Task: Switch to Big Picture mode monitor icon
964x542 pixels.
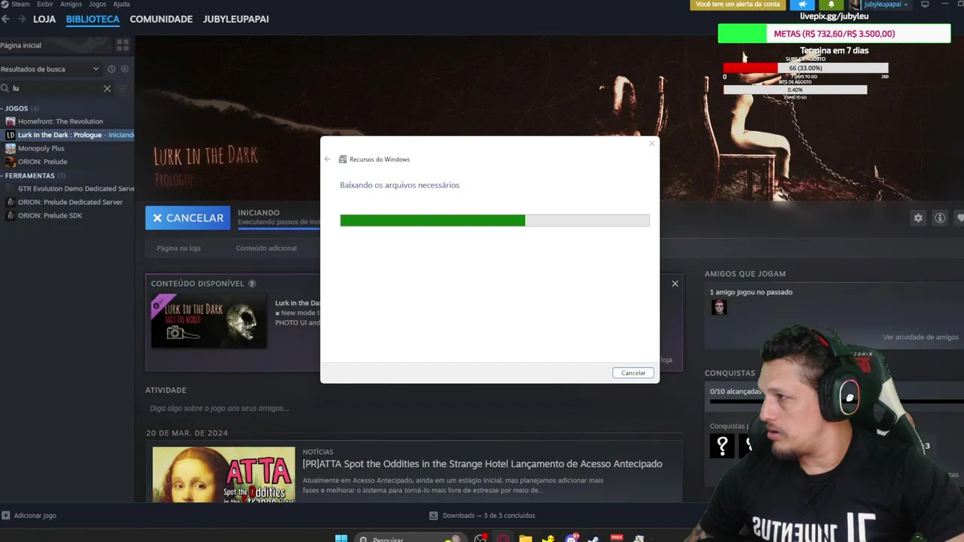Action: point(925,5)
